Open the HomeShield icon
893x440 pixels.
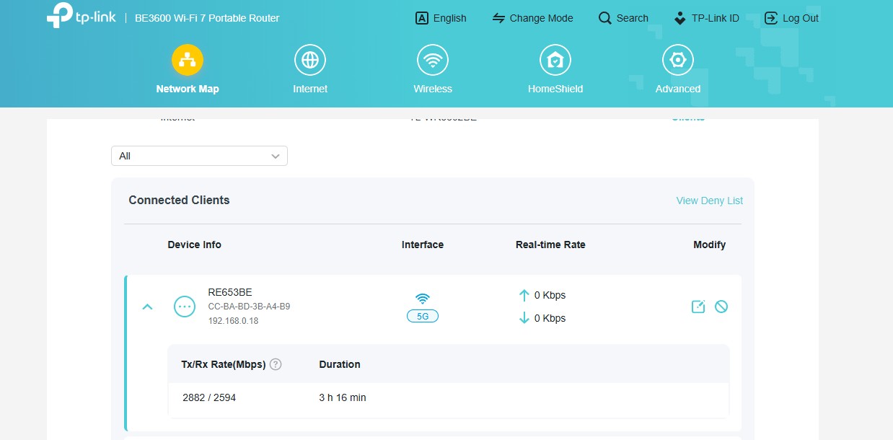point(555,60)
